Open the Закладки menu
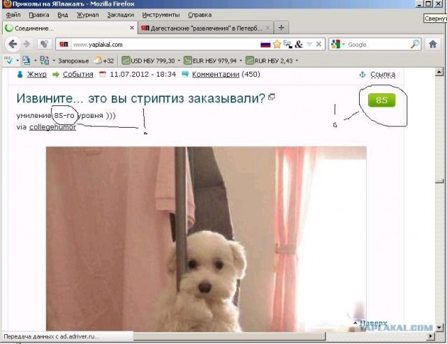The image size is (447, 344). [120, 14]
